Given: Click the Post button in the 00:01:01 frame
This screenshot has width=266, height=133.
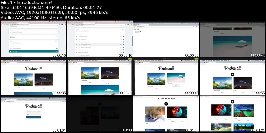Looking at the screenshot, I should [x=33, y=117].
